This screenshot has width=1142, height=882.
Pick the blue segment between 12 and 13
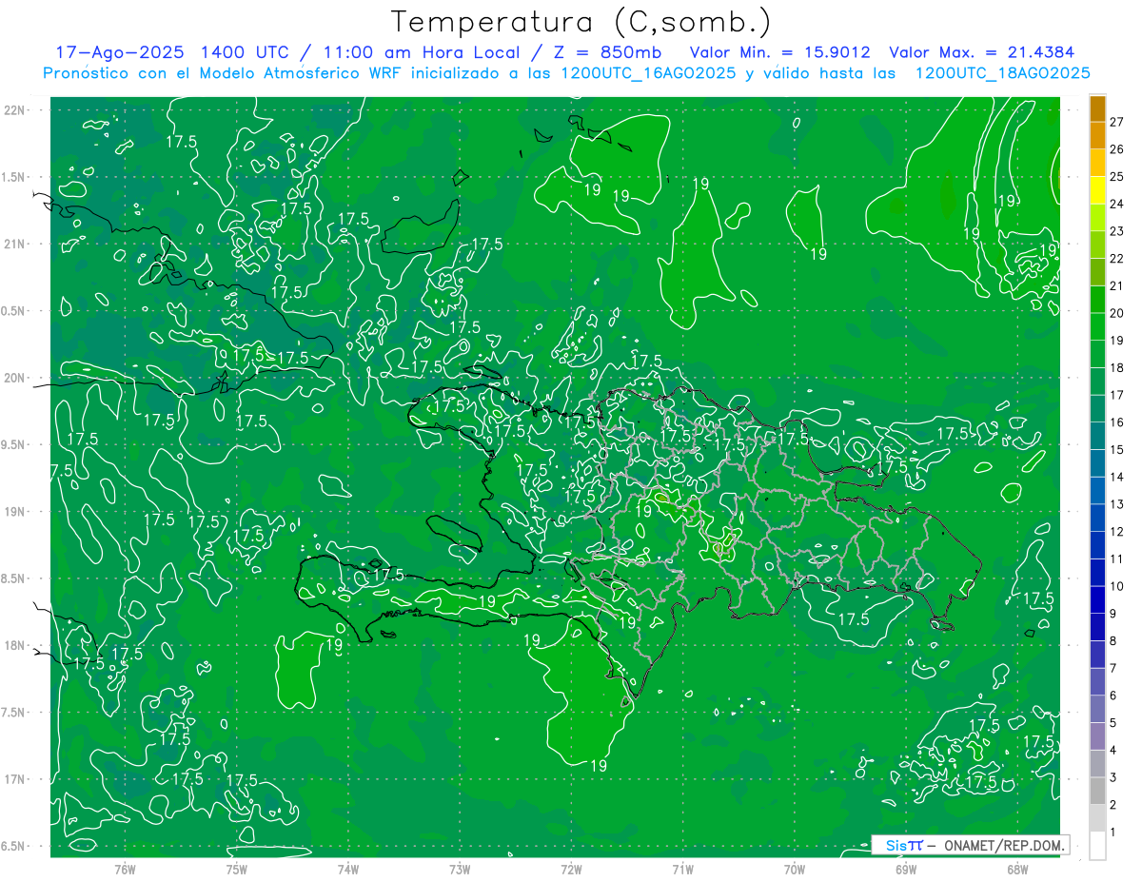point(1097,518)
